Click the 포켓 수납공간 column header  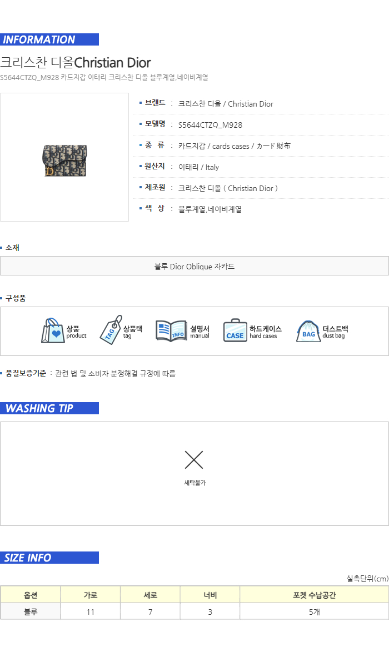(x=315, y=595)
